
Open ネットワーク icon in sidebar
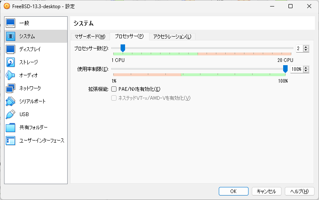click(11, 88)
